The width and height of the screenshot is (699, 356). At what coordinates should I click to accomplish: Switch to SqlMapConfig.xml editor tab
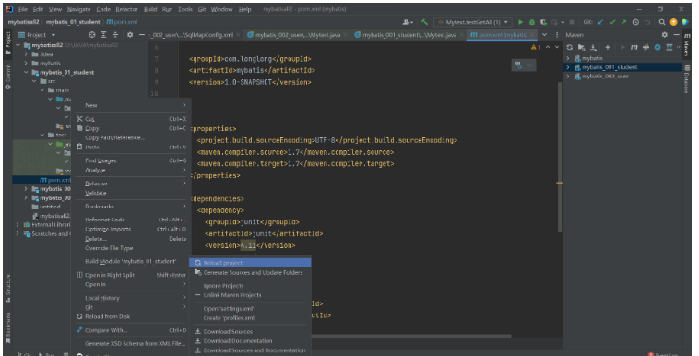click(193, 35)
